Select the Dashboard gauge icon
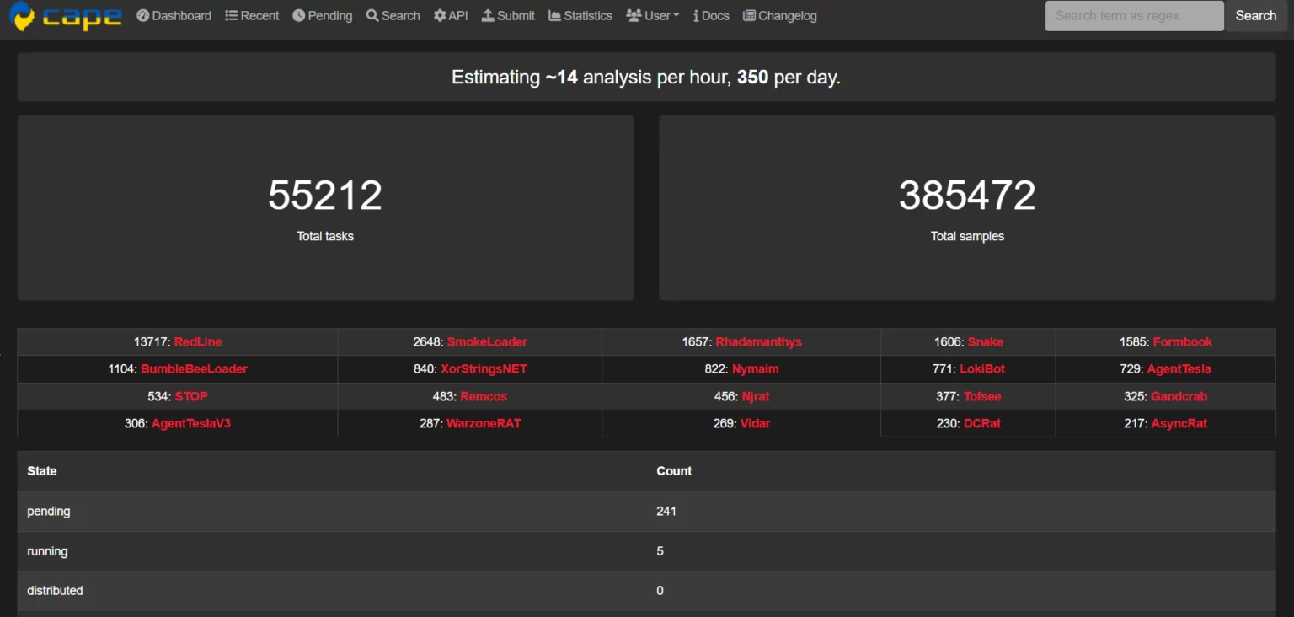 coord(142,15)
